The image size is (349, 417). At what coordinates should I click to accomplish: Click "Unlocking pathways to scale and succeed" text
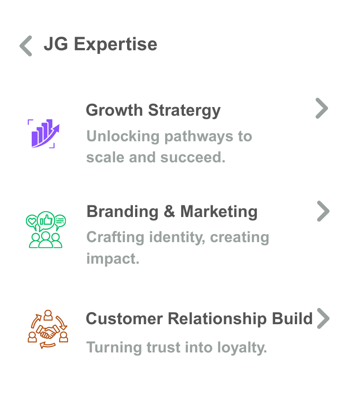click(x=169, y=147)
